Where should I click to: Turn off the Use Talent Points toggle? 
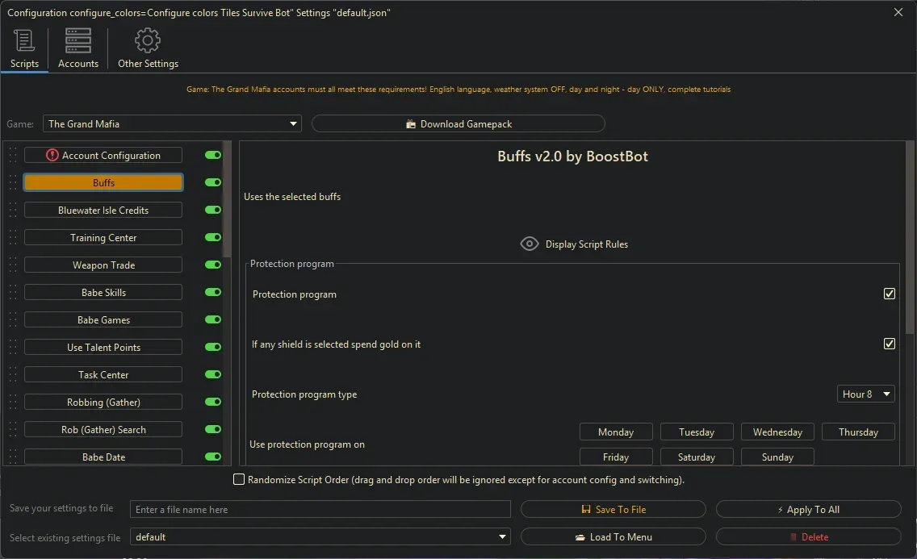coord(213,347)
